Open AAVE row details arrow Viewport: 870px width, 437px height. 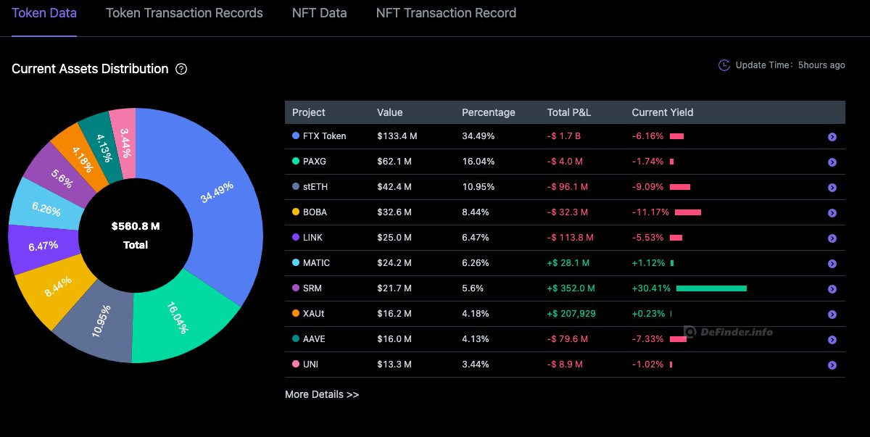pos(832,340)
